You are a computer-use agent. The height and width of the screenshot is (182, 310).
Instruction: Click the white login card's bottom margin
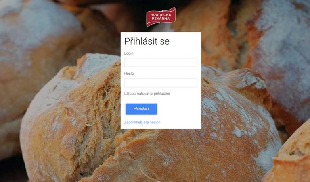161,127
